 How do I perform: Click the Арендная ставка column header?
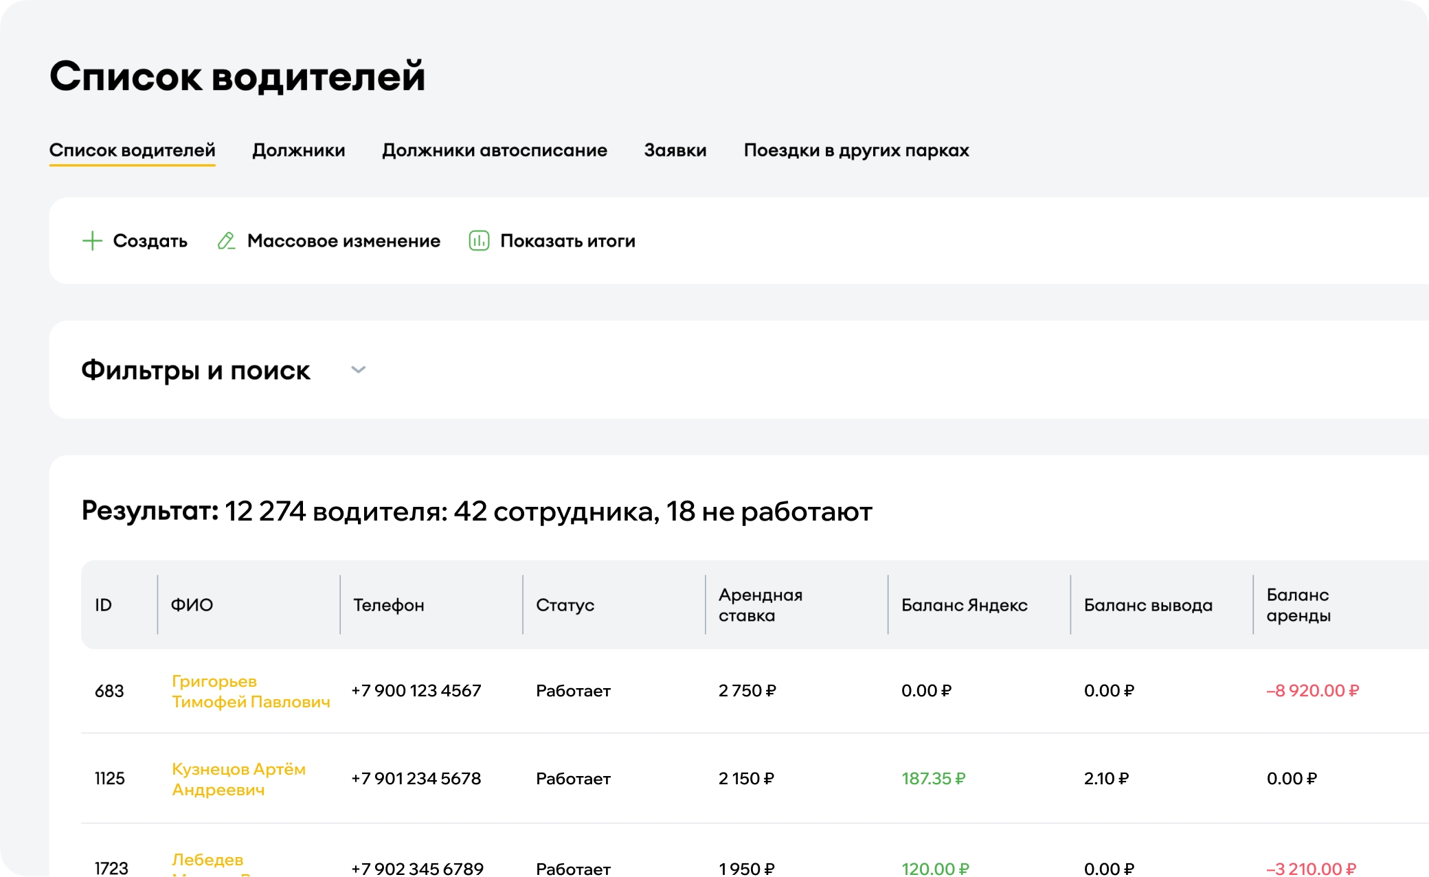pyautogui.click(x=760, y=605)
